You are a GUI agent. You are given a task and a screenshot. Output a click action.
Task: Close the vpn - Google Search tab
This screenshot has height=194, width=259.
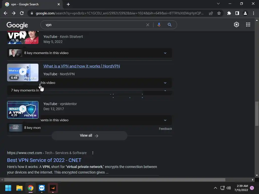click(59, 4)
